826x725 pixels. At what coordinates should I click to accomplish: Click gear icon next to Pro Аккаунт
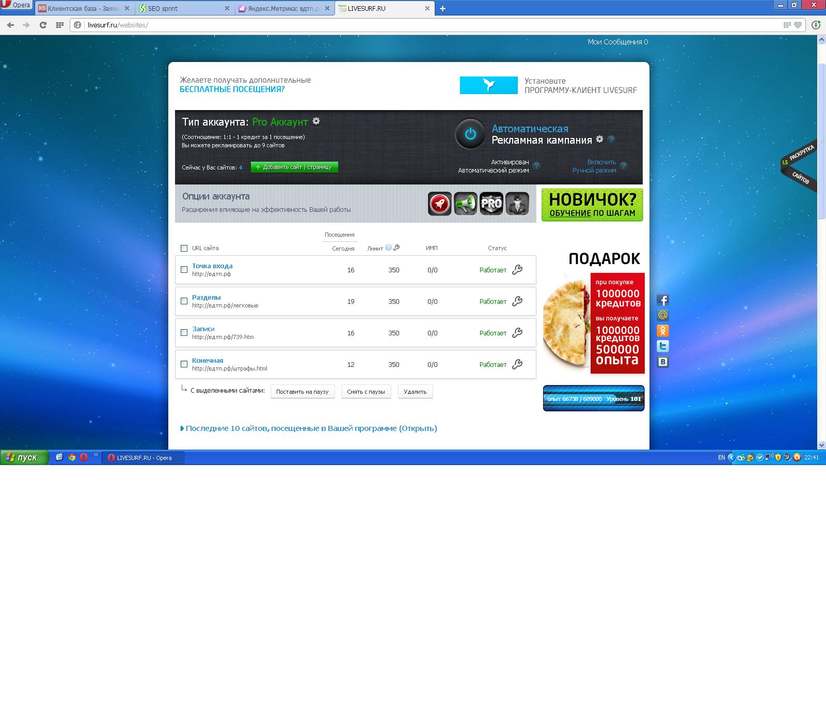tap(316, 121)
